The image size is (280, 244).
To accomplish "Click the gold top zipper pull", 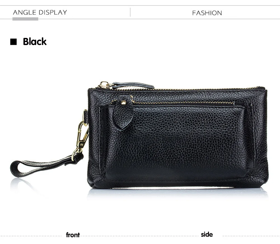I will (105, 85).
